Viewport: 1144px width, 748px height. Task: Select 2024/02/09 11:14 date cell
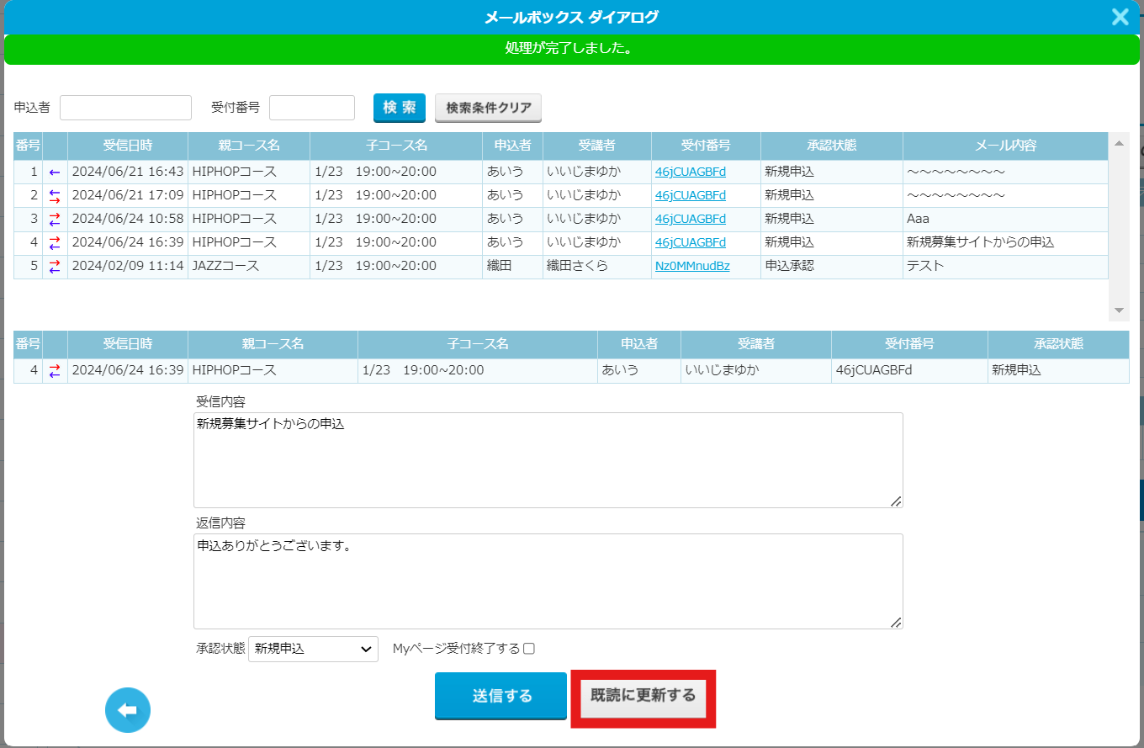tap(128, 266)
